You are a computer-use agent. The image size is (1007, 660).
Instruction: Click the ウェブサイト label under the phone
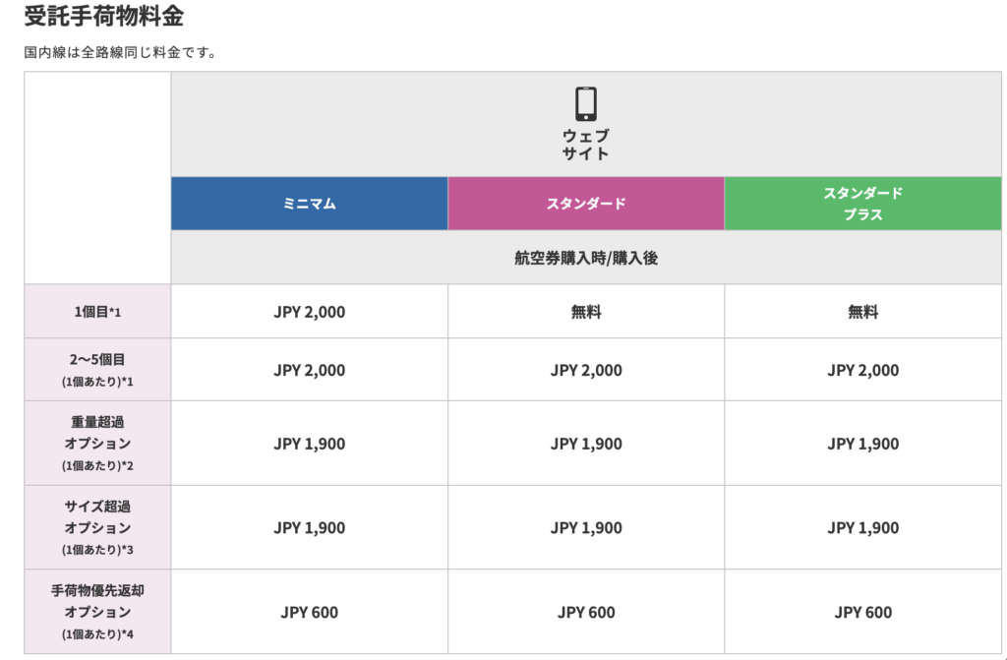click(x=586, y=145)
